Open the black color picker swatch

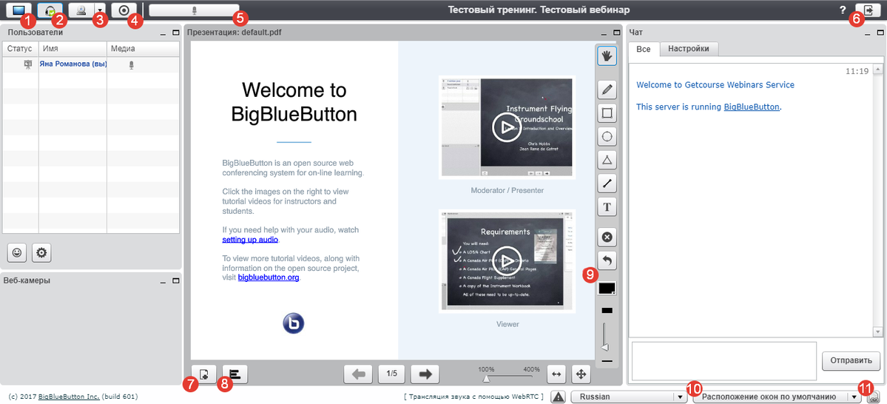pyautogui.click(x=607, y=288)
